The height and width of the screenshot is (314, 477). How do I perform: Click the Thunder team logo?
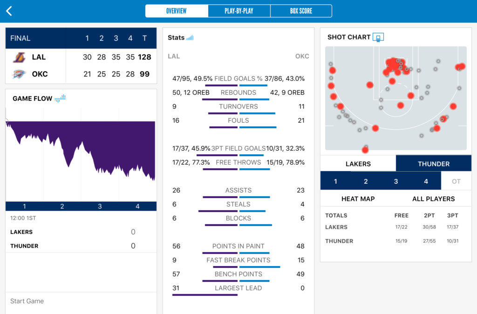19,74
